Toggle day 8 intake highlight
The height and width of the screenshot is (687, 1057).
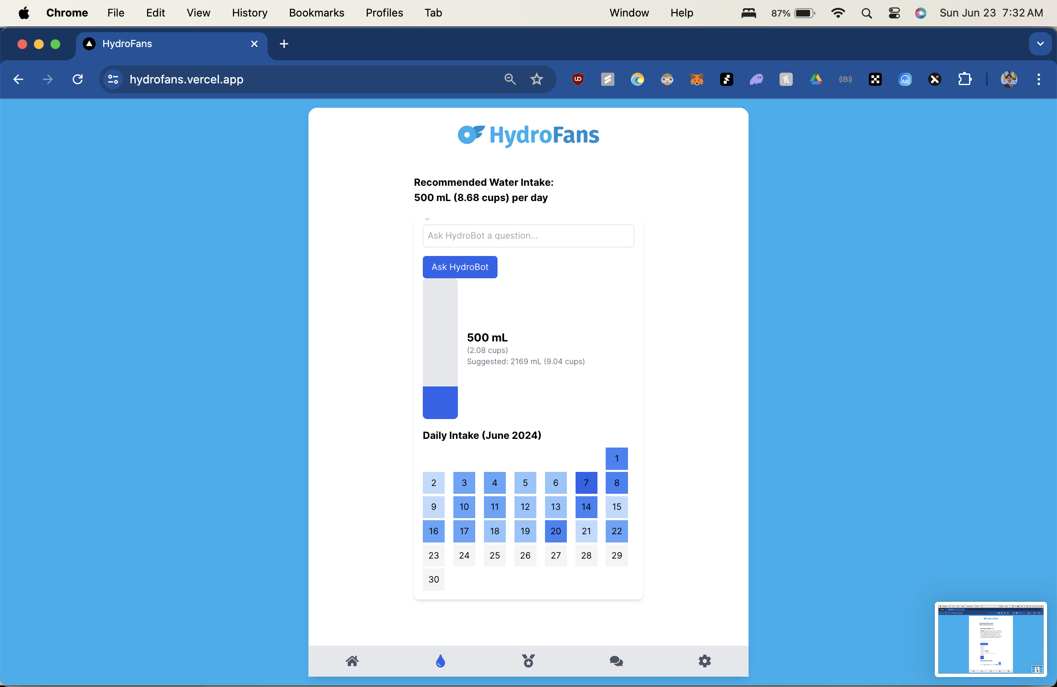[616, 483]
